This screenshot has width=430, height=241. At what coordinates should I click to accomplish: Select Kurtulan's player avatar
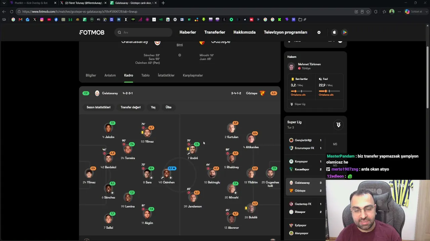pos(231,129)
